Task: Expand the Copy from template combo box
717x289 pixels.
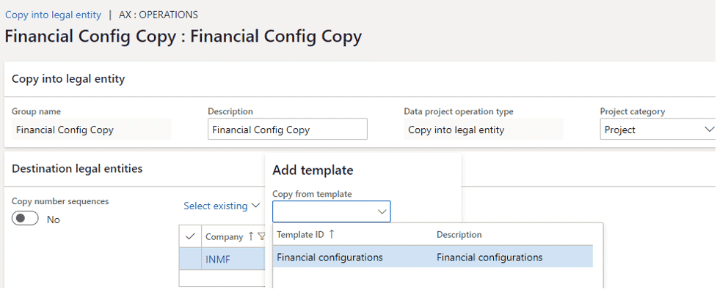Action: [332, 211]
